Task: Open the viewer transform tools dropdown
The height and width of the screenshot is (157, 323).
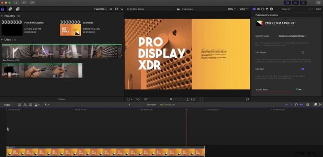Action: click(130, 99)
